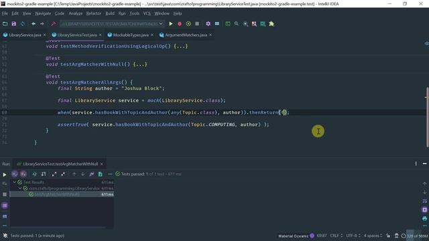Image resolution: width=429 pixels, height=241 pixels.
Task: Hide the Run tool window
Action: [x=424, y=163]
